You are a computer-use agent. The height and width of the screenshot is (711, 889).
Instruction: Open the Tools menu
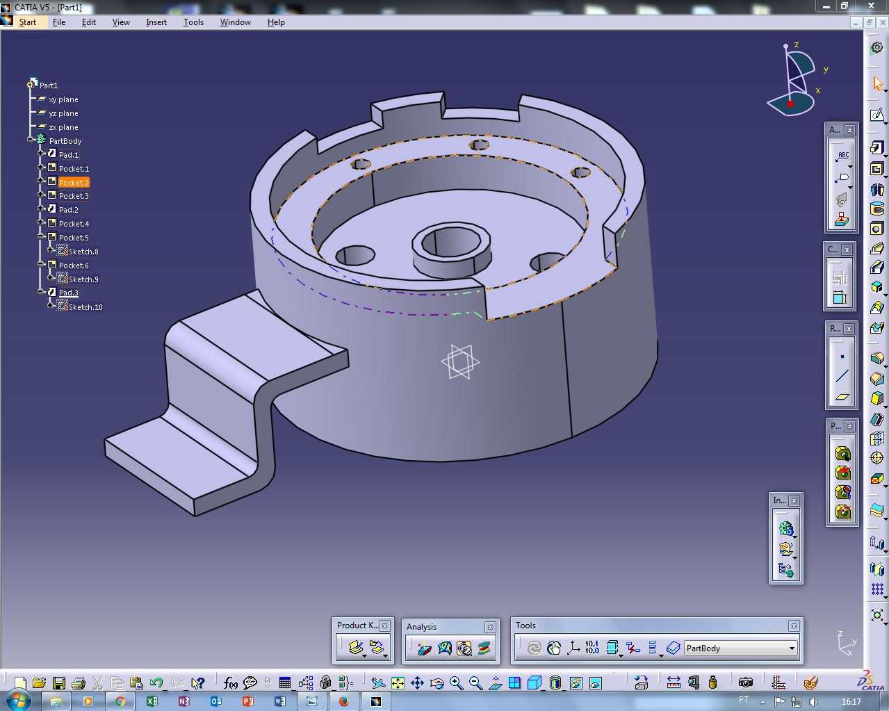(x=193, y=22)
